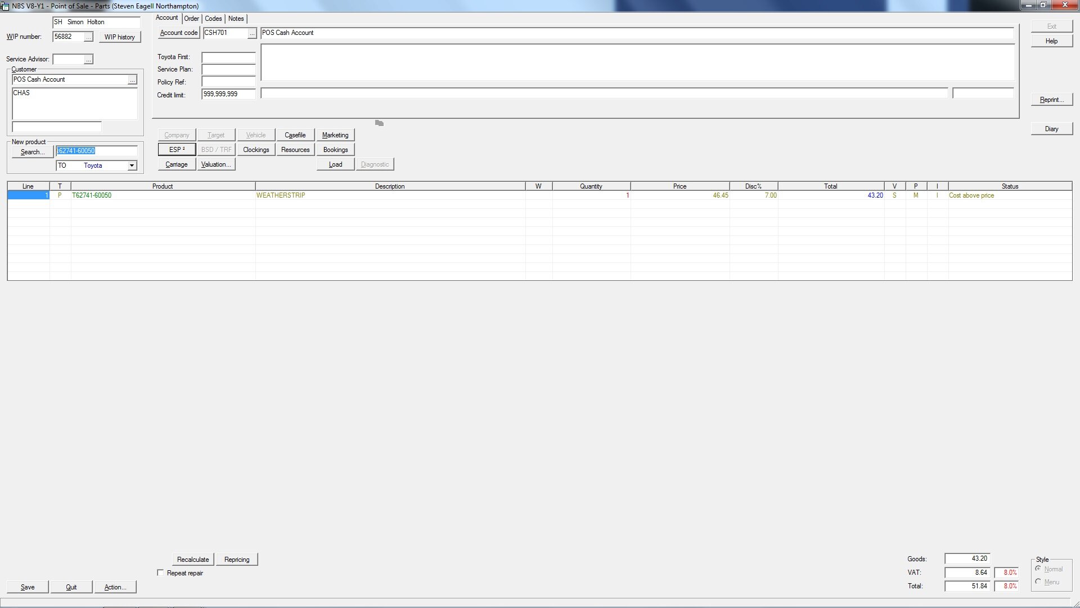Image resolution: width=1080 pixels, height=608 pixels.
Task: Click the Customer name POS Cash Account field
Action: [x=70, y=80]
